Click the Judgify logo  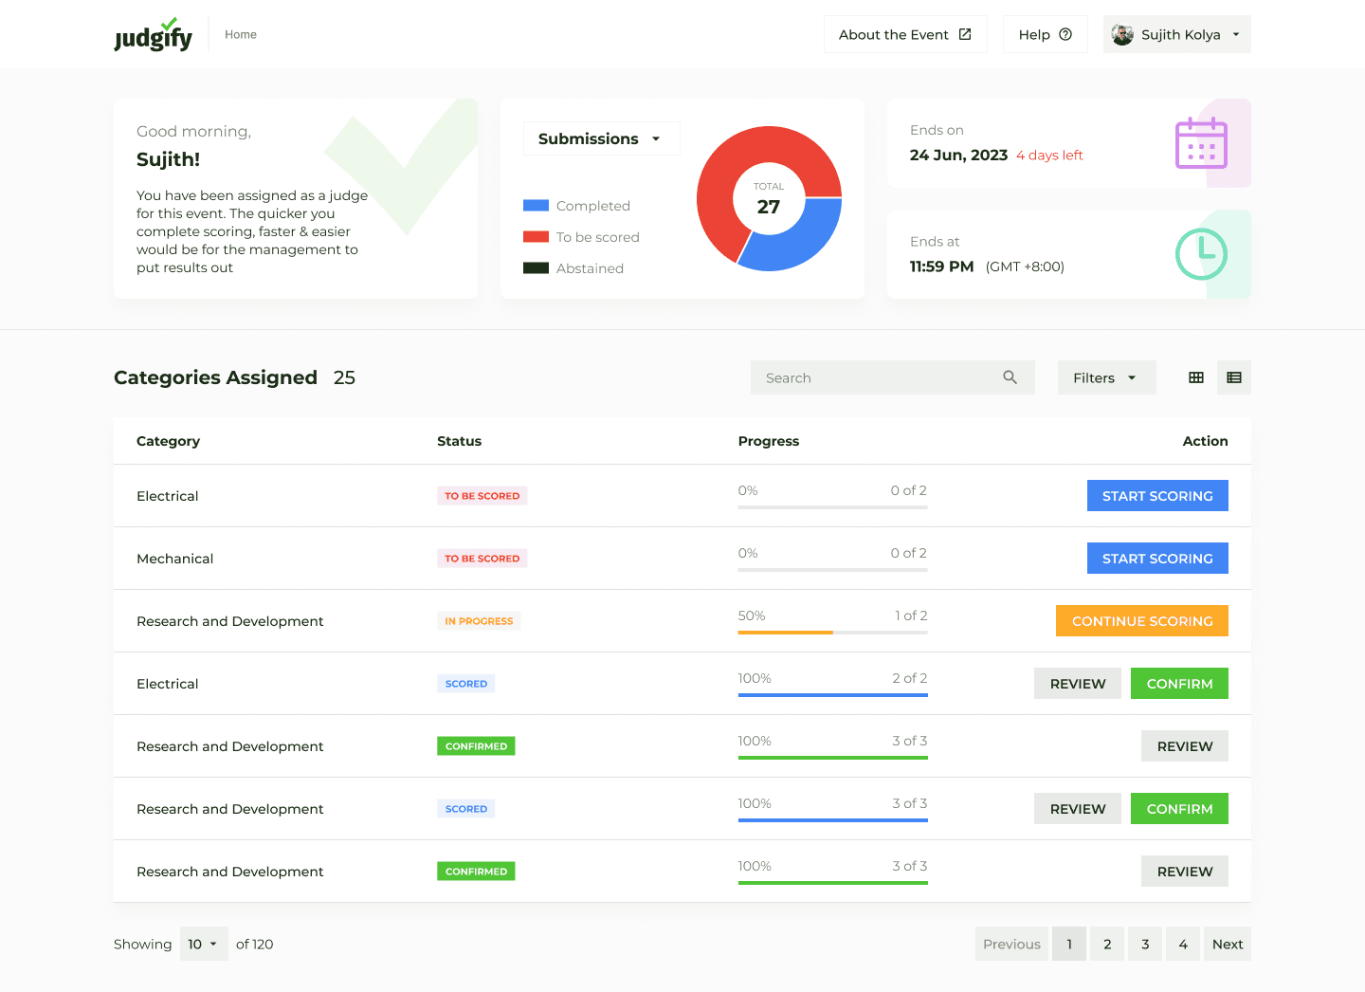click(x=153, y=35)
